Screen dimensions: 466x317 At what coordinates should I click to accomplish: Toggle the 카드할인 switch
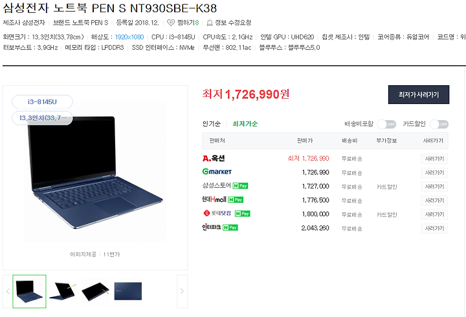tap(439, 124)
